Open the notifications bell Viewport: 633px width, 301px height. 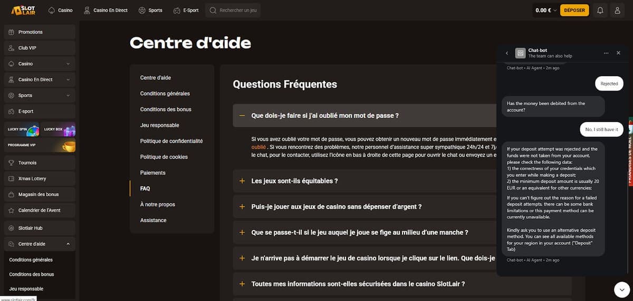pyautogui.click(x=600, y=10)
